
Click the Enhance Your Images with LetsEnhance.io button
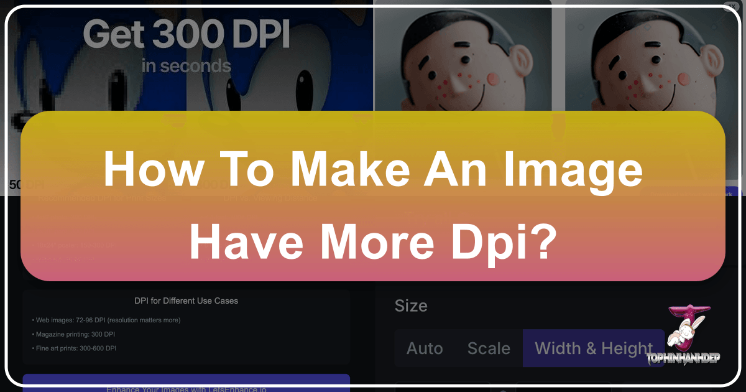coord(186,386)
